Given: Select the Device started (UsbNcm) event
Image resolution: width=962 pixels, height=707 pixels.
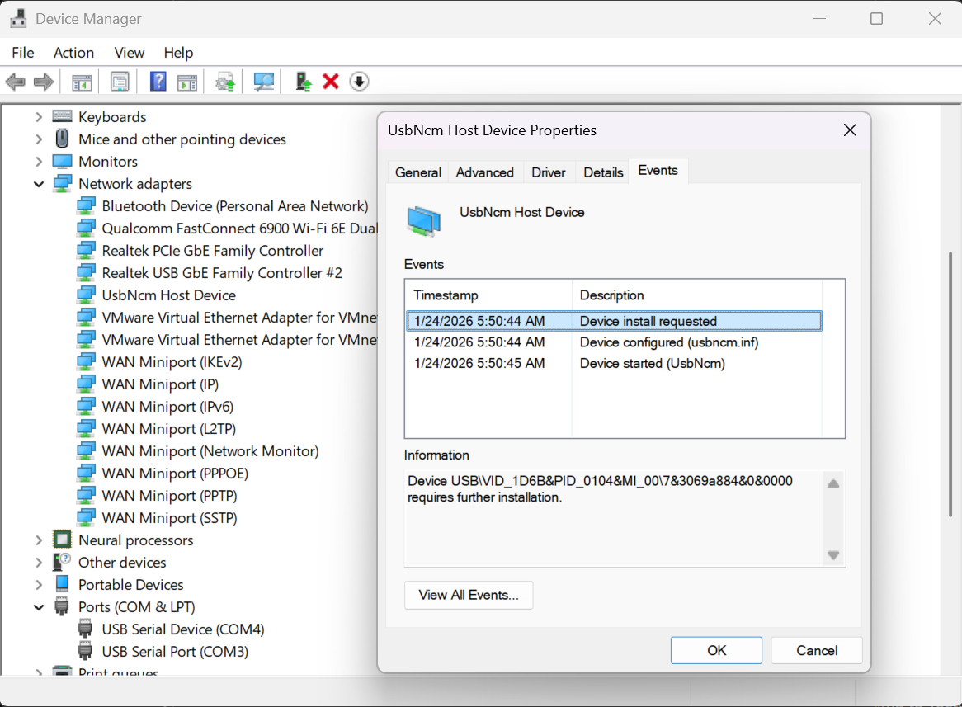Looking at the screenshot, I should click(x=652, y=363).
